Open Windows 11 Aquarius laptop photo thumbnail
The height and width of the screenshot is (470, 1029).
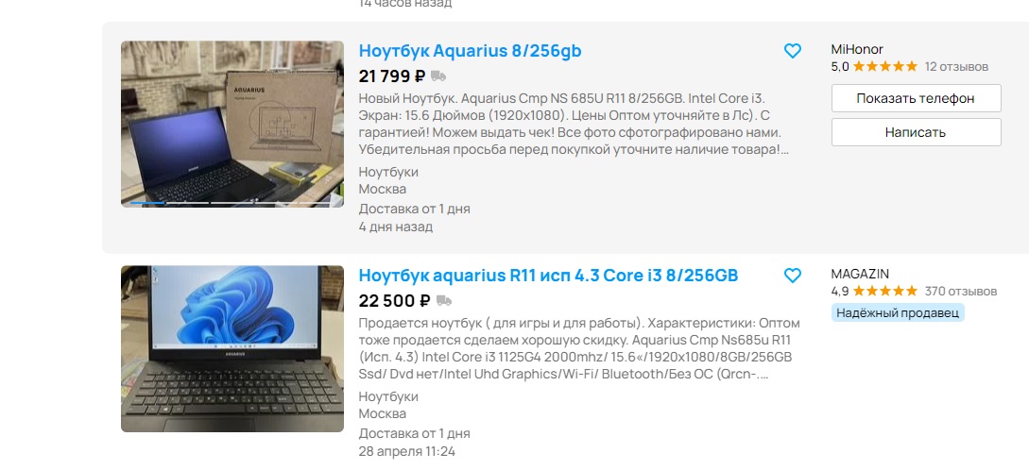(x=232, y=349)
